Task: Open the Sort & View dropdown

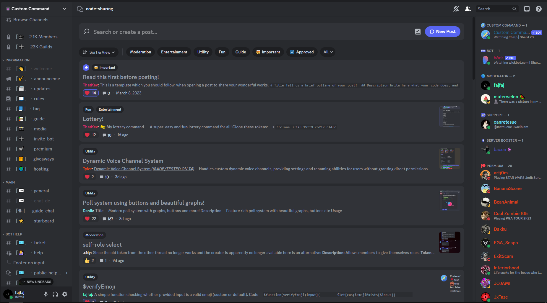Action: [99, 52]
